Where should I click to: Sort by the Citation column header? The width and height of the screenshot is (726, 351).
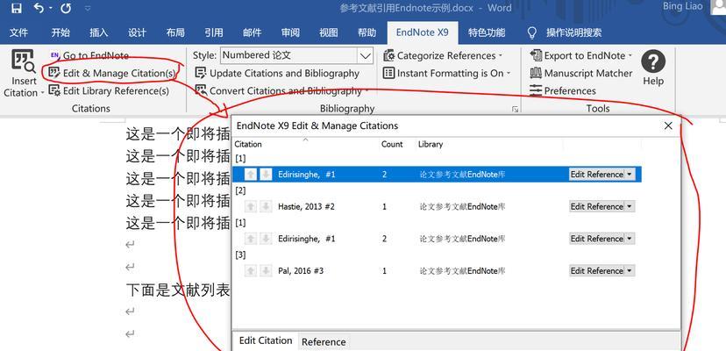248,144
